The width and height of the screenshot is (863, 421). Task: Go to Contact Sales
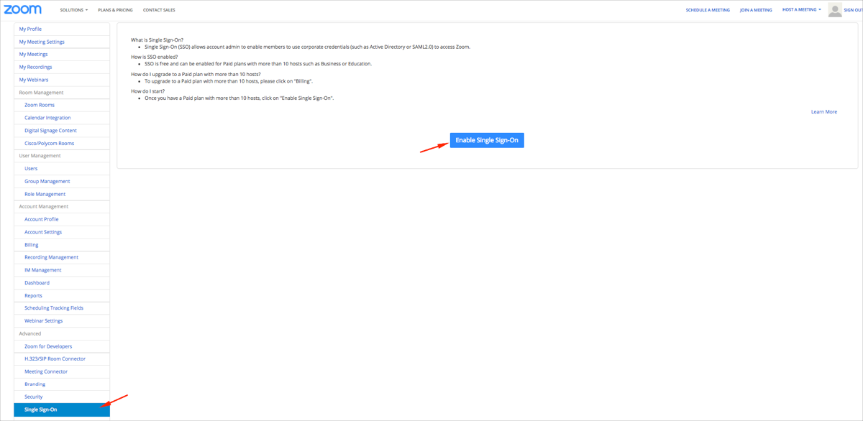point(159,10)
